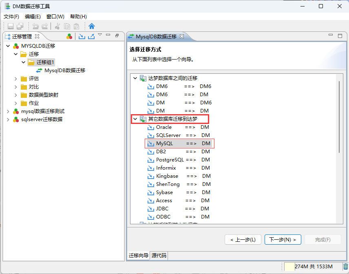Go to the Home page icon
This screenshot has height=274, width=349.
point(92,26)
